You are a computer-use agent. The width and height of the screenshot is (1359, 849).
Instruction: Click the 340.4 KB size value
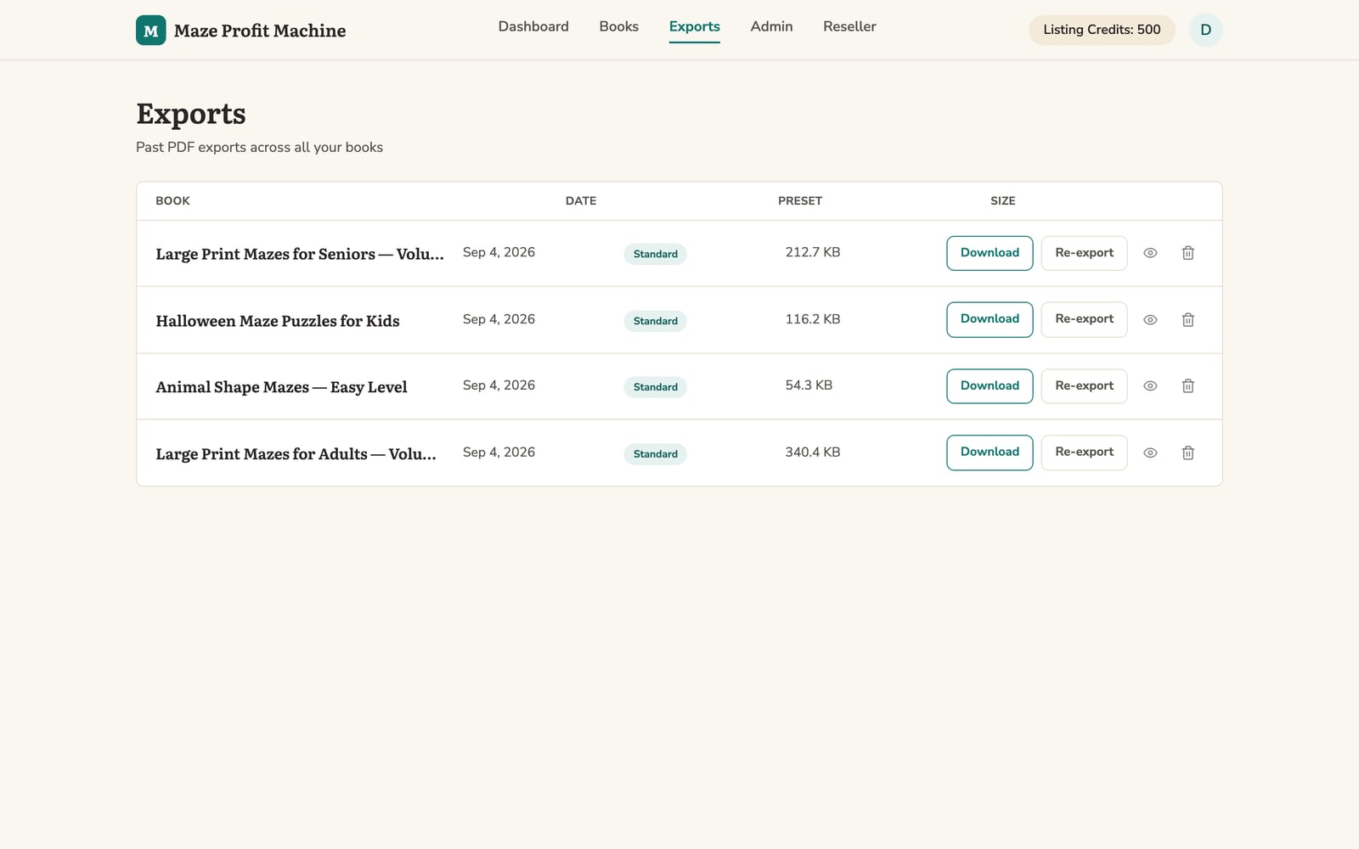[813, 453]
